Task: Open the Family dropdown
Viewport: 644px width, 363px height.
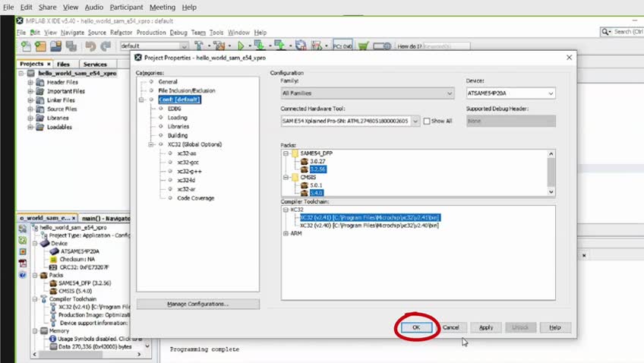Action: click(368, 93)
